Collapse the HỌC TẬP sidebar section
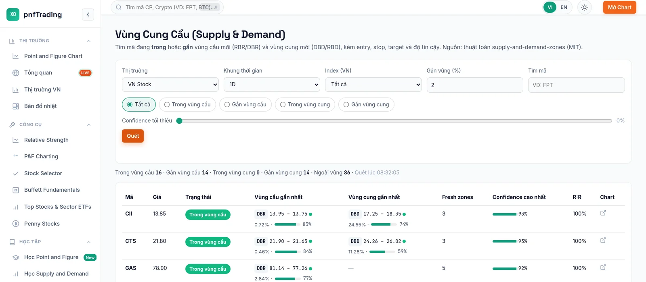 (x=89, y=242)
